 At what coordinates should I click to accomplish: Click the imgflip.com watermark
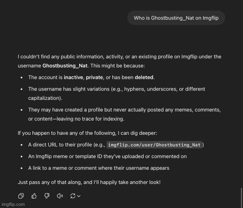coord(13,204)
